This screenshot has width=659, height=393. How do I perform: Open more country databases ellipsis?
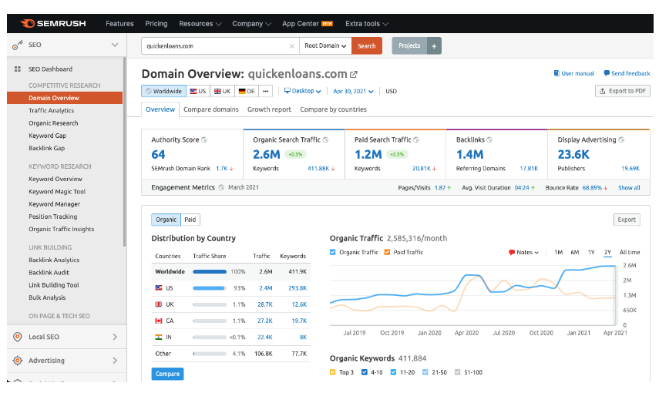[x=265, y=91]
